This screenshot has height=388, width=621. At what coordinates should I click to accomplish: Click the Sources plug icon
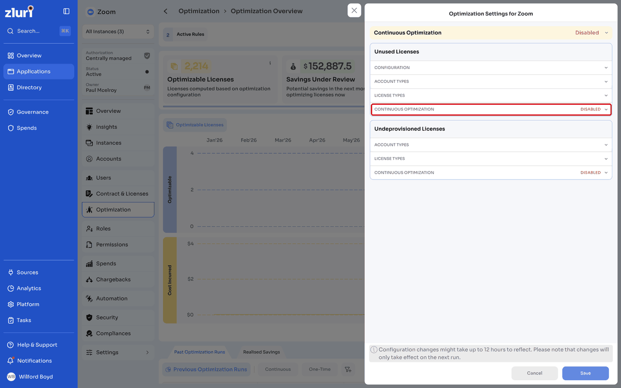pos(11,273)
